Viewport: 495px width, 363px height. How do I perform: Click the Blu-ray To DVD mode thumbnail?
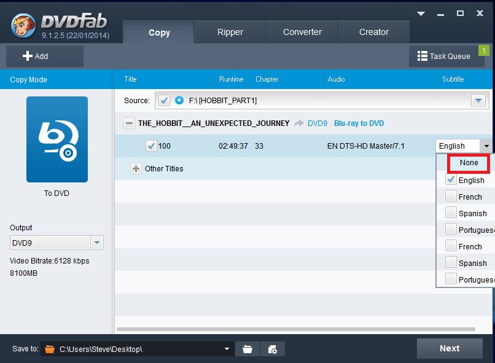pyautogui.click(x=57, y=139)
